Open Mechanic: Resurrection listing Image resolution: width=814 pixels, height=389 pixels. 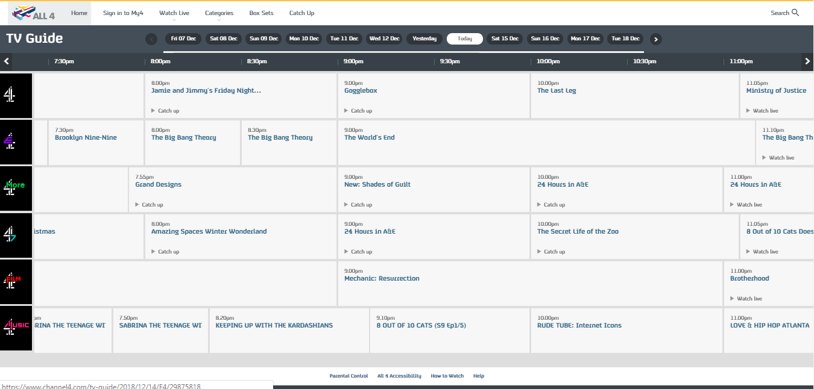382,279
